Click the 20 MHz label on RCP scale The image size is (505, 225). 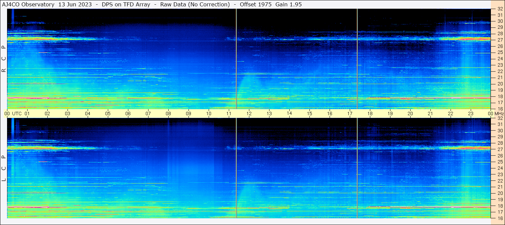click(x=500, y=84)
